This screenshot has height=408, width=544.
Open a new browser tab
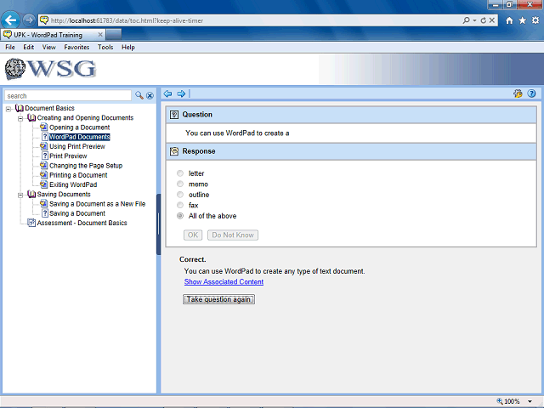[x=114, y=35]
